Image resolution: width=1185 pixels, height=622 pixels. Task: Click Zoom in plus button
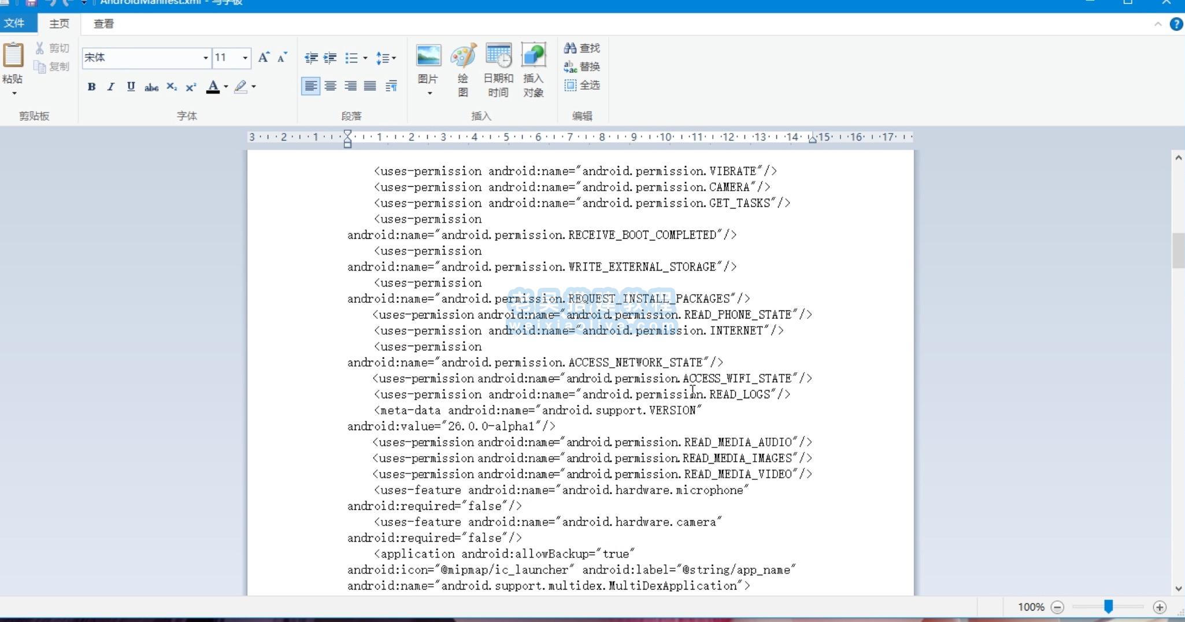(1160, 607)
